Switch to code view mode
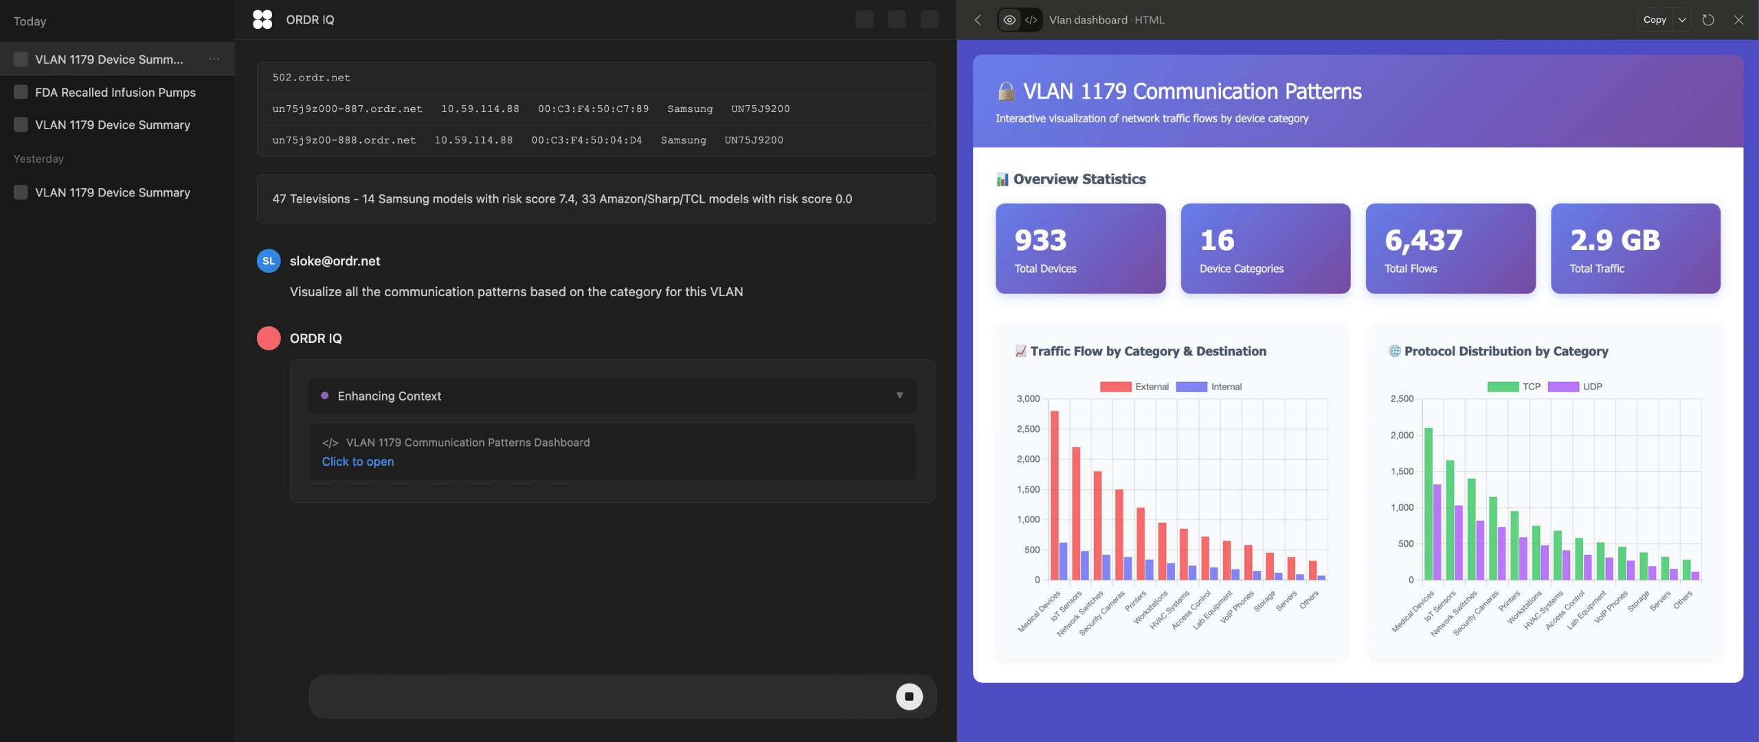 pyautogui.click(x=1031, y=20)
